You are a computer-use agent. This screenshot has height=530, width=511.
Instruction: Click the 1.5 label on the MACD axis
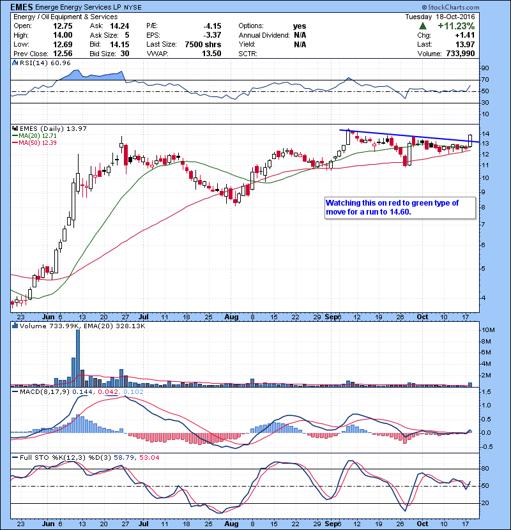pos(486,392)
